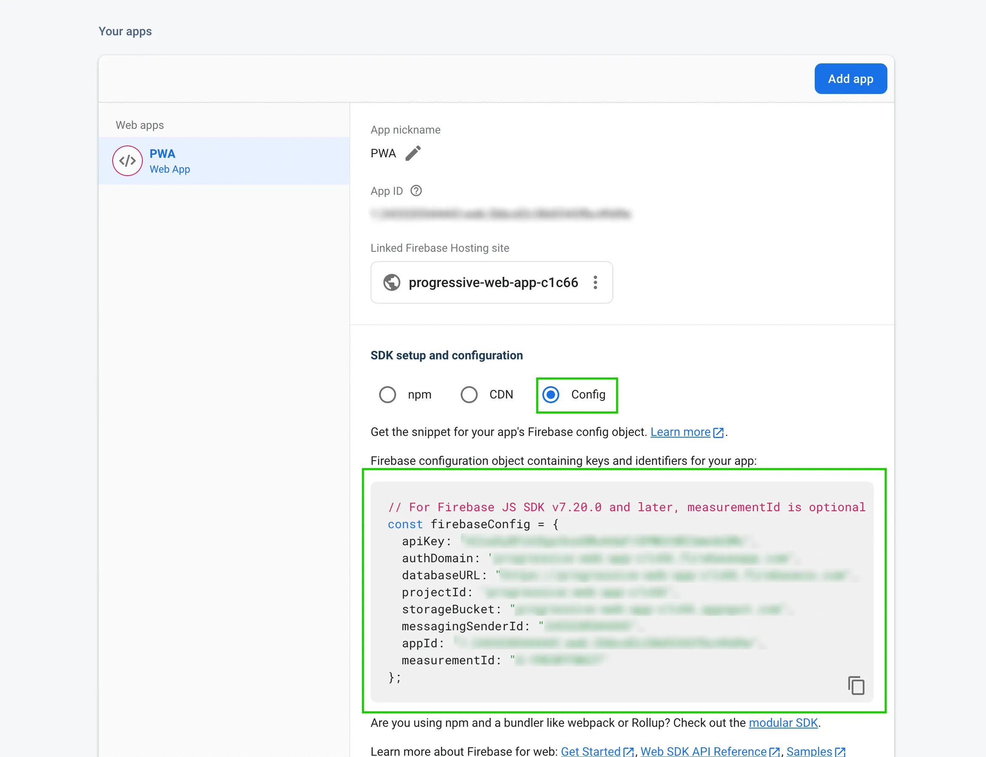Select the PWA Web App entry
Viewport: 986px width, 757px height.
click(x=224, y=161)
